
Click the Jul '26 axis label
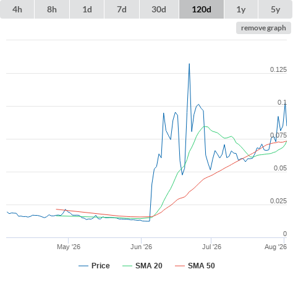(211, 247)
